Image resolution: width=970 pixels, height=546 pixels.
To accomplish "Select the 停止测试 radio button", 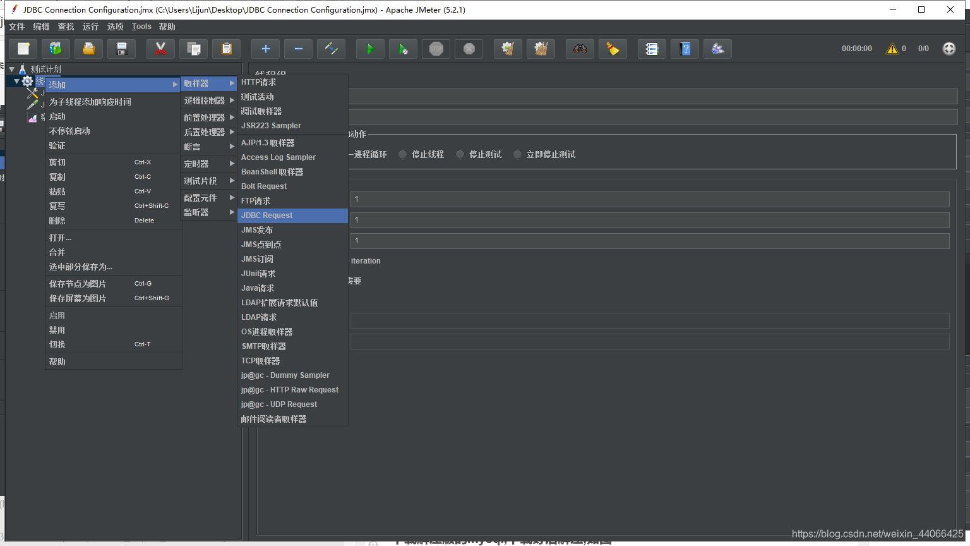I will [460, 154].
